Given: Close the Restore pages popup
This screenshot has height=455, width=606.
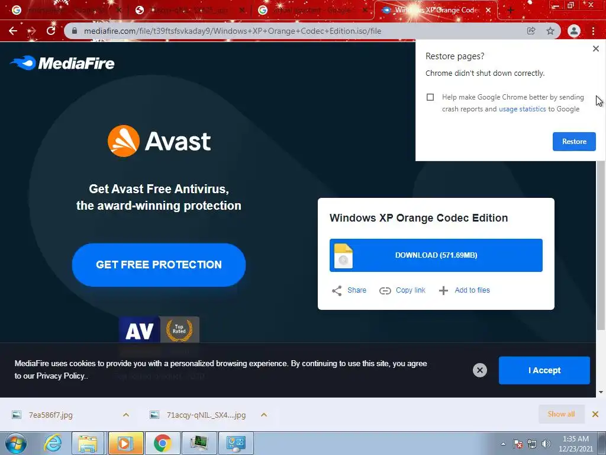Looking at the screenshot, I should 595,49.
